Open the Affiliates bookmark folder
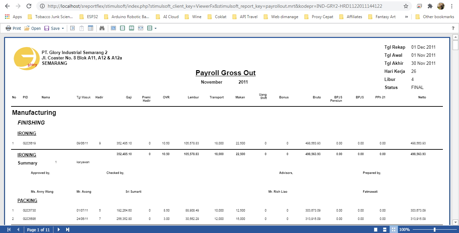 click(x=351, y=16)
